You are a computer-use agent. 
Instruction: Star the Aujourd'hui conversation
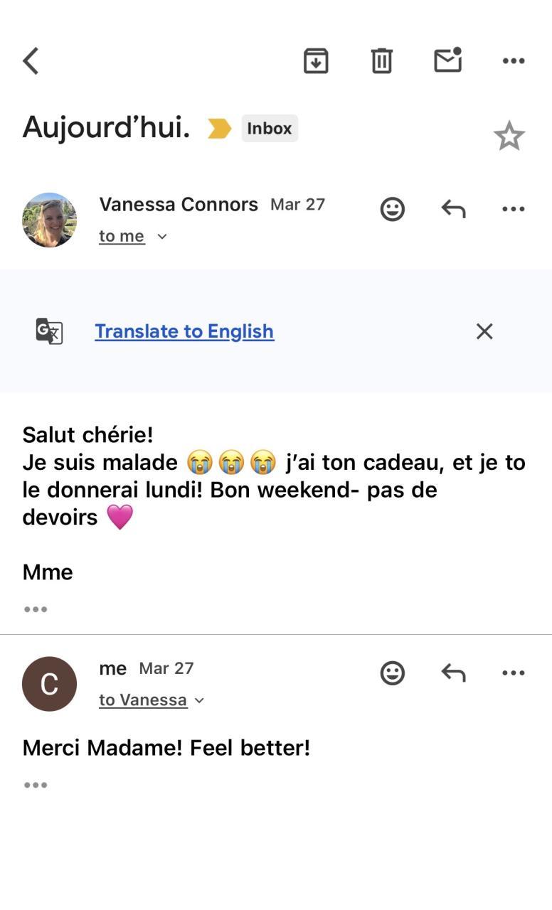coord(509,136)
